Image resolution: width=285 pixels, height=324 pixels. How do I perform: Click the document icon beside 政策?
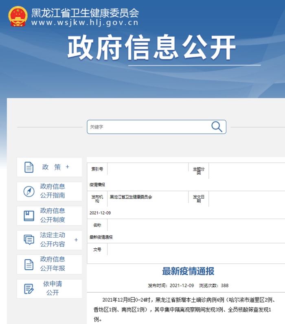(29, 167)
